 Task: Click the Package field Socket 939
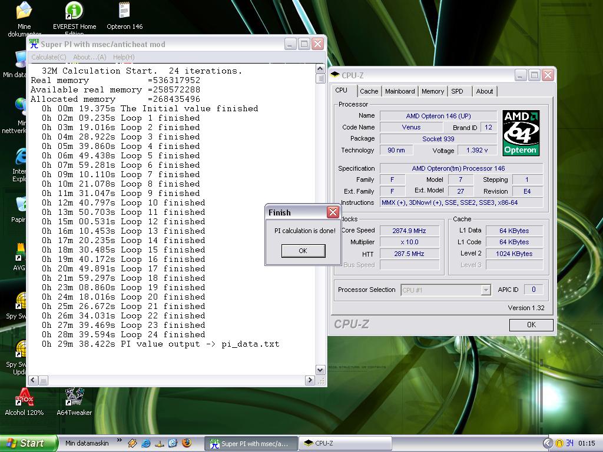[x=438, y=139]
